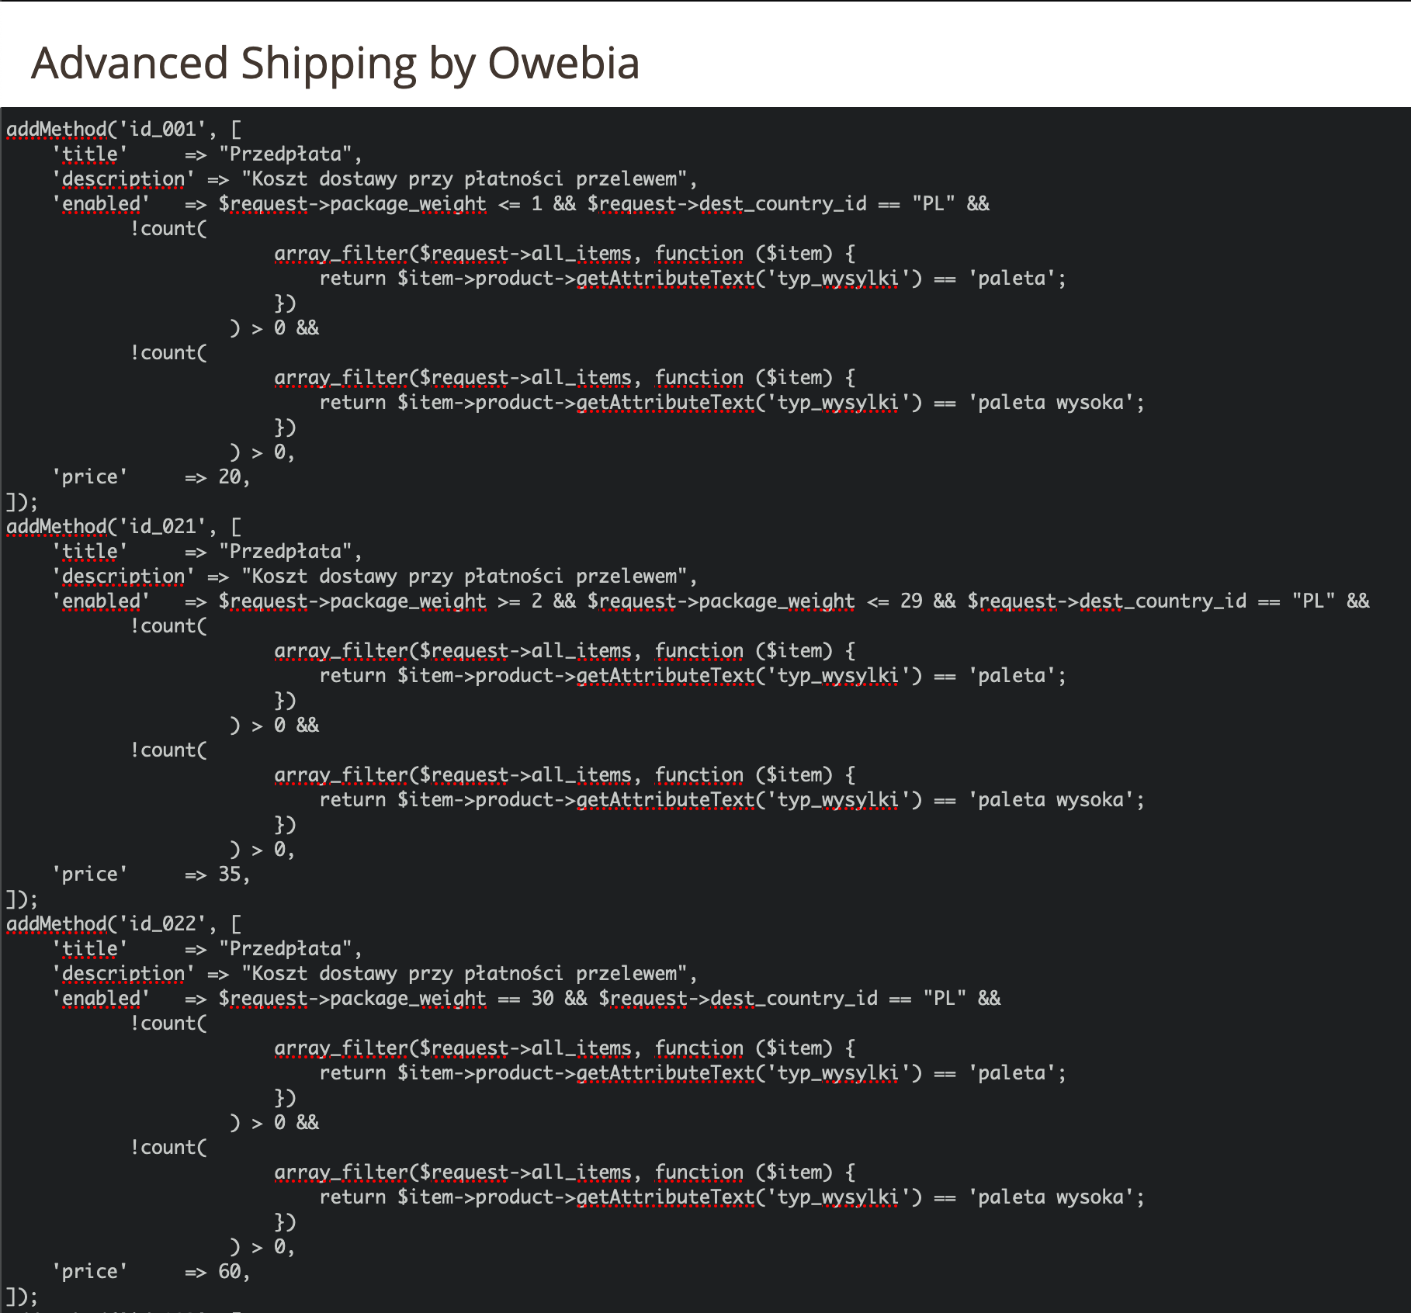Click the Advanced Shipping by Owebia heading
The width and height of the screenshot is (1411, 1313).
tap(335, 63)
